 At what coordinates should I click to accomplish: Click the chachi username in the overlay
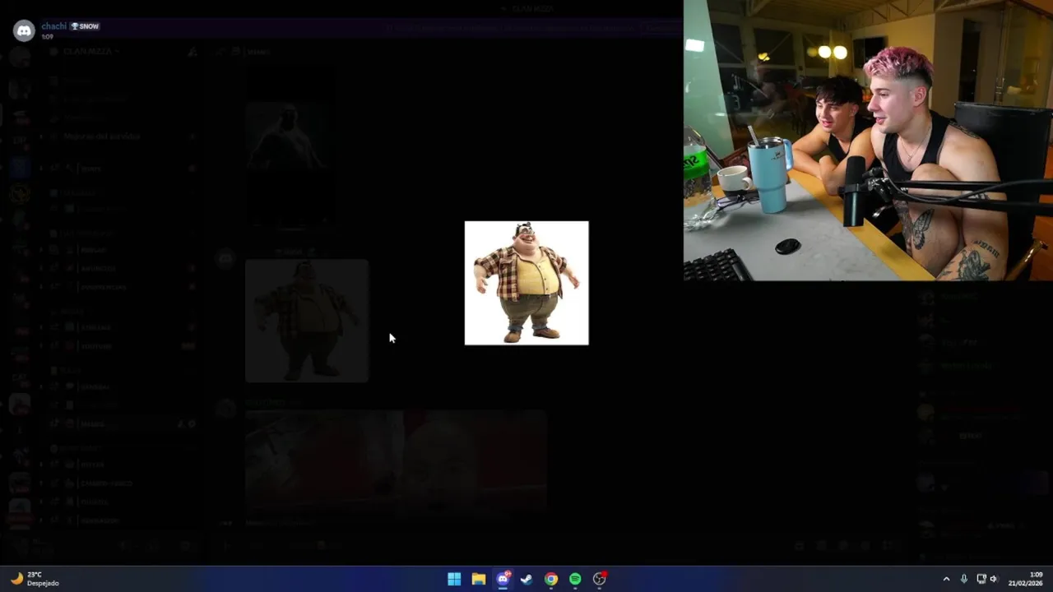(54, 26)
